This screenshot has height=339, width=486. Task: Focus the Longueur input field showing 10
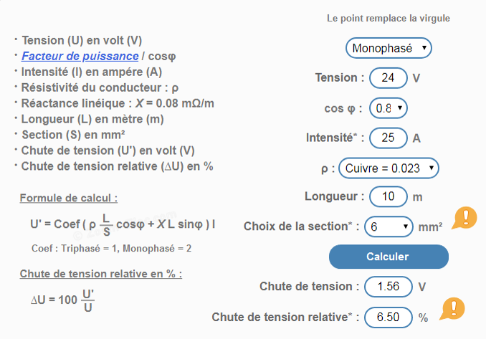(389, 196)
